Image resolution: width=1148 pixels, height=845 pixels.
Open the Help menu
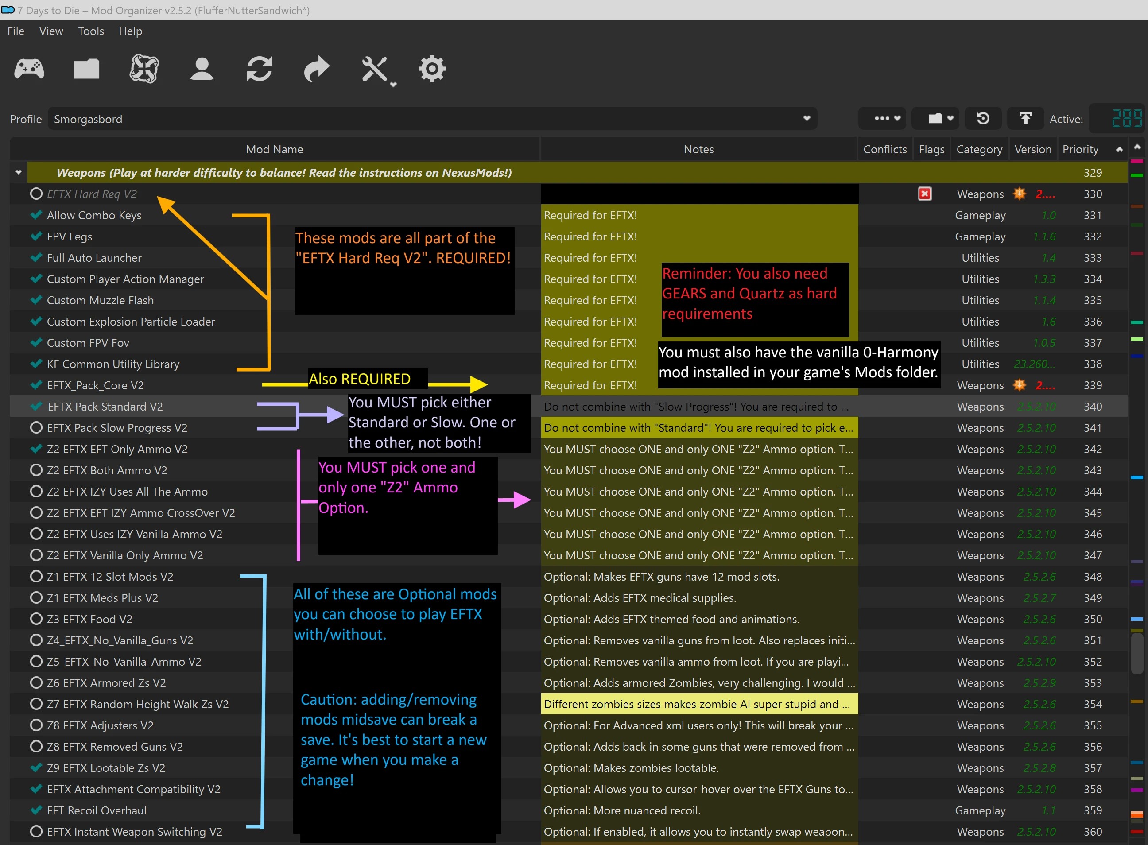point(131,31)
